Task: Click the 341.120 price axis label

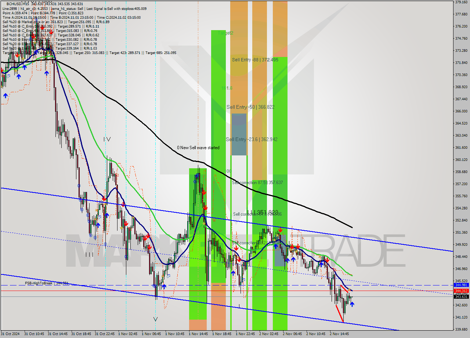Action: tap(461, 317)
